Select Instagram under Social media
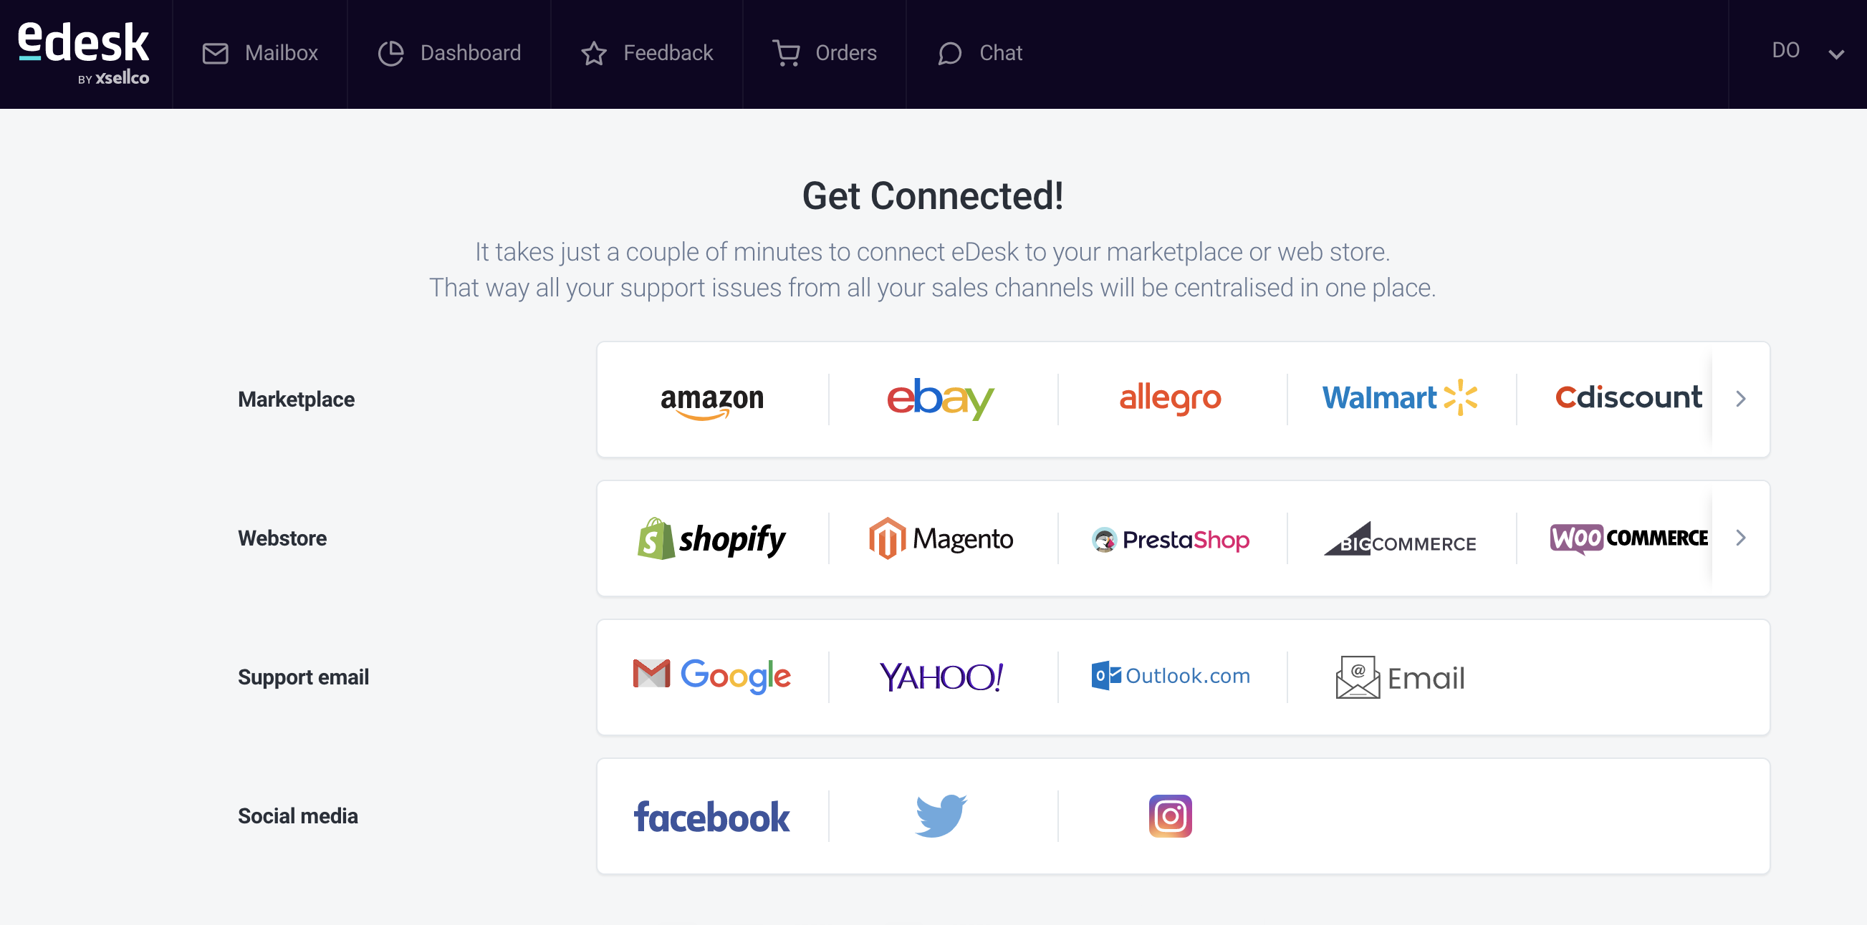This screenshot has height=925, width=1867. click(x=1170, y=815)
